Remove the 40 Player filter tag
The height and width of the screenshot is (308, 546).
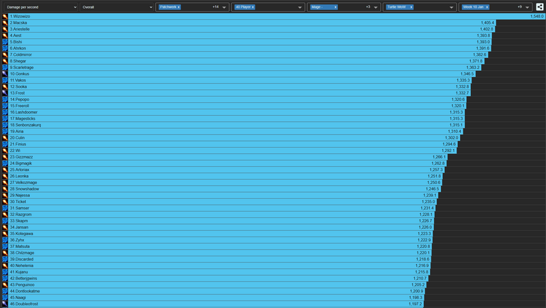[x=253, y=7]
